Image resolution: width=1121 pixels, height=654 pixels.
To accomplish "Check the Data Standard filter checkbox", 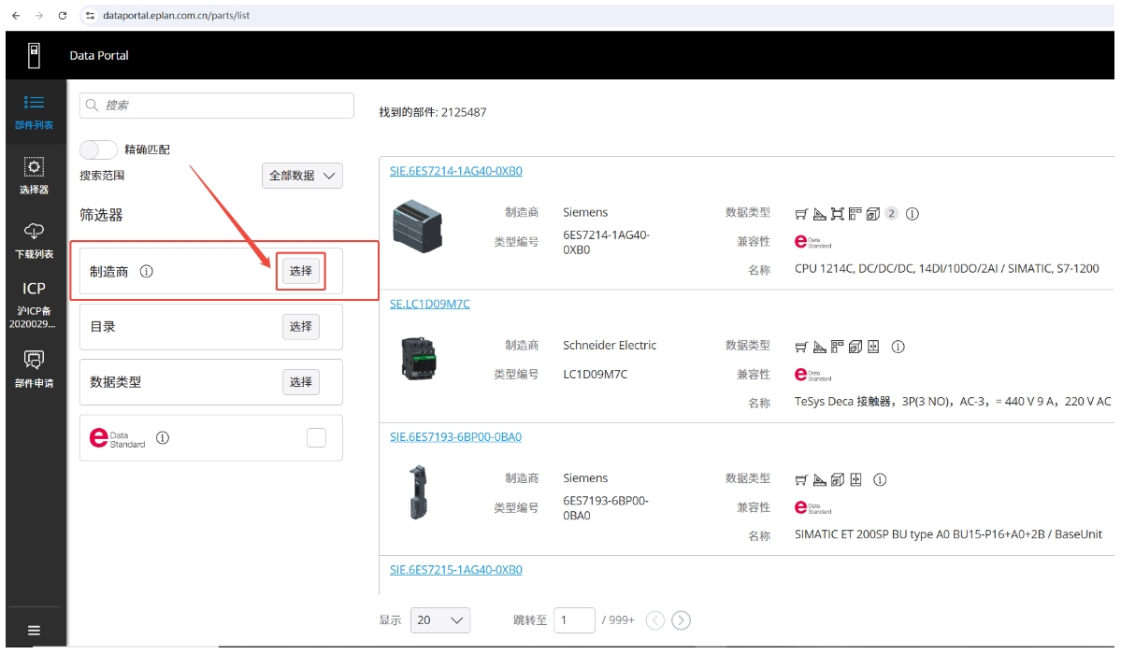I will 316,437.
